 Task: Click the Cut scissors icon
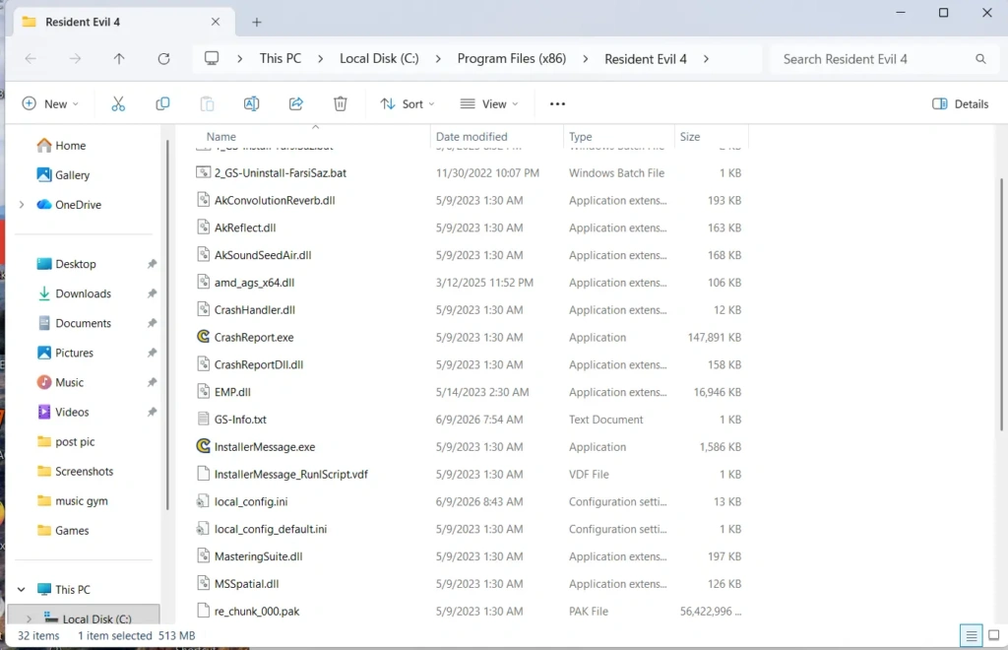(118, 103)
